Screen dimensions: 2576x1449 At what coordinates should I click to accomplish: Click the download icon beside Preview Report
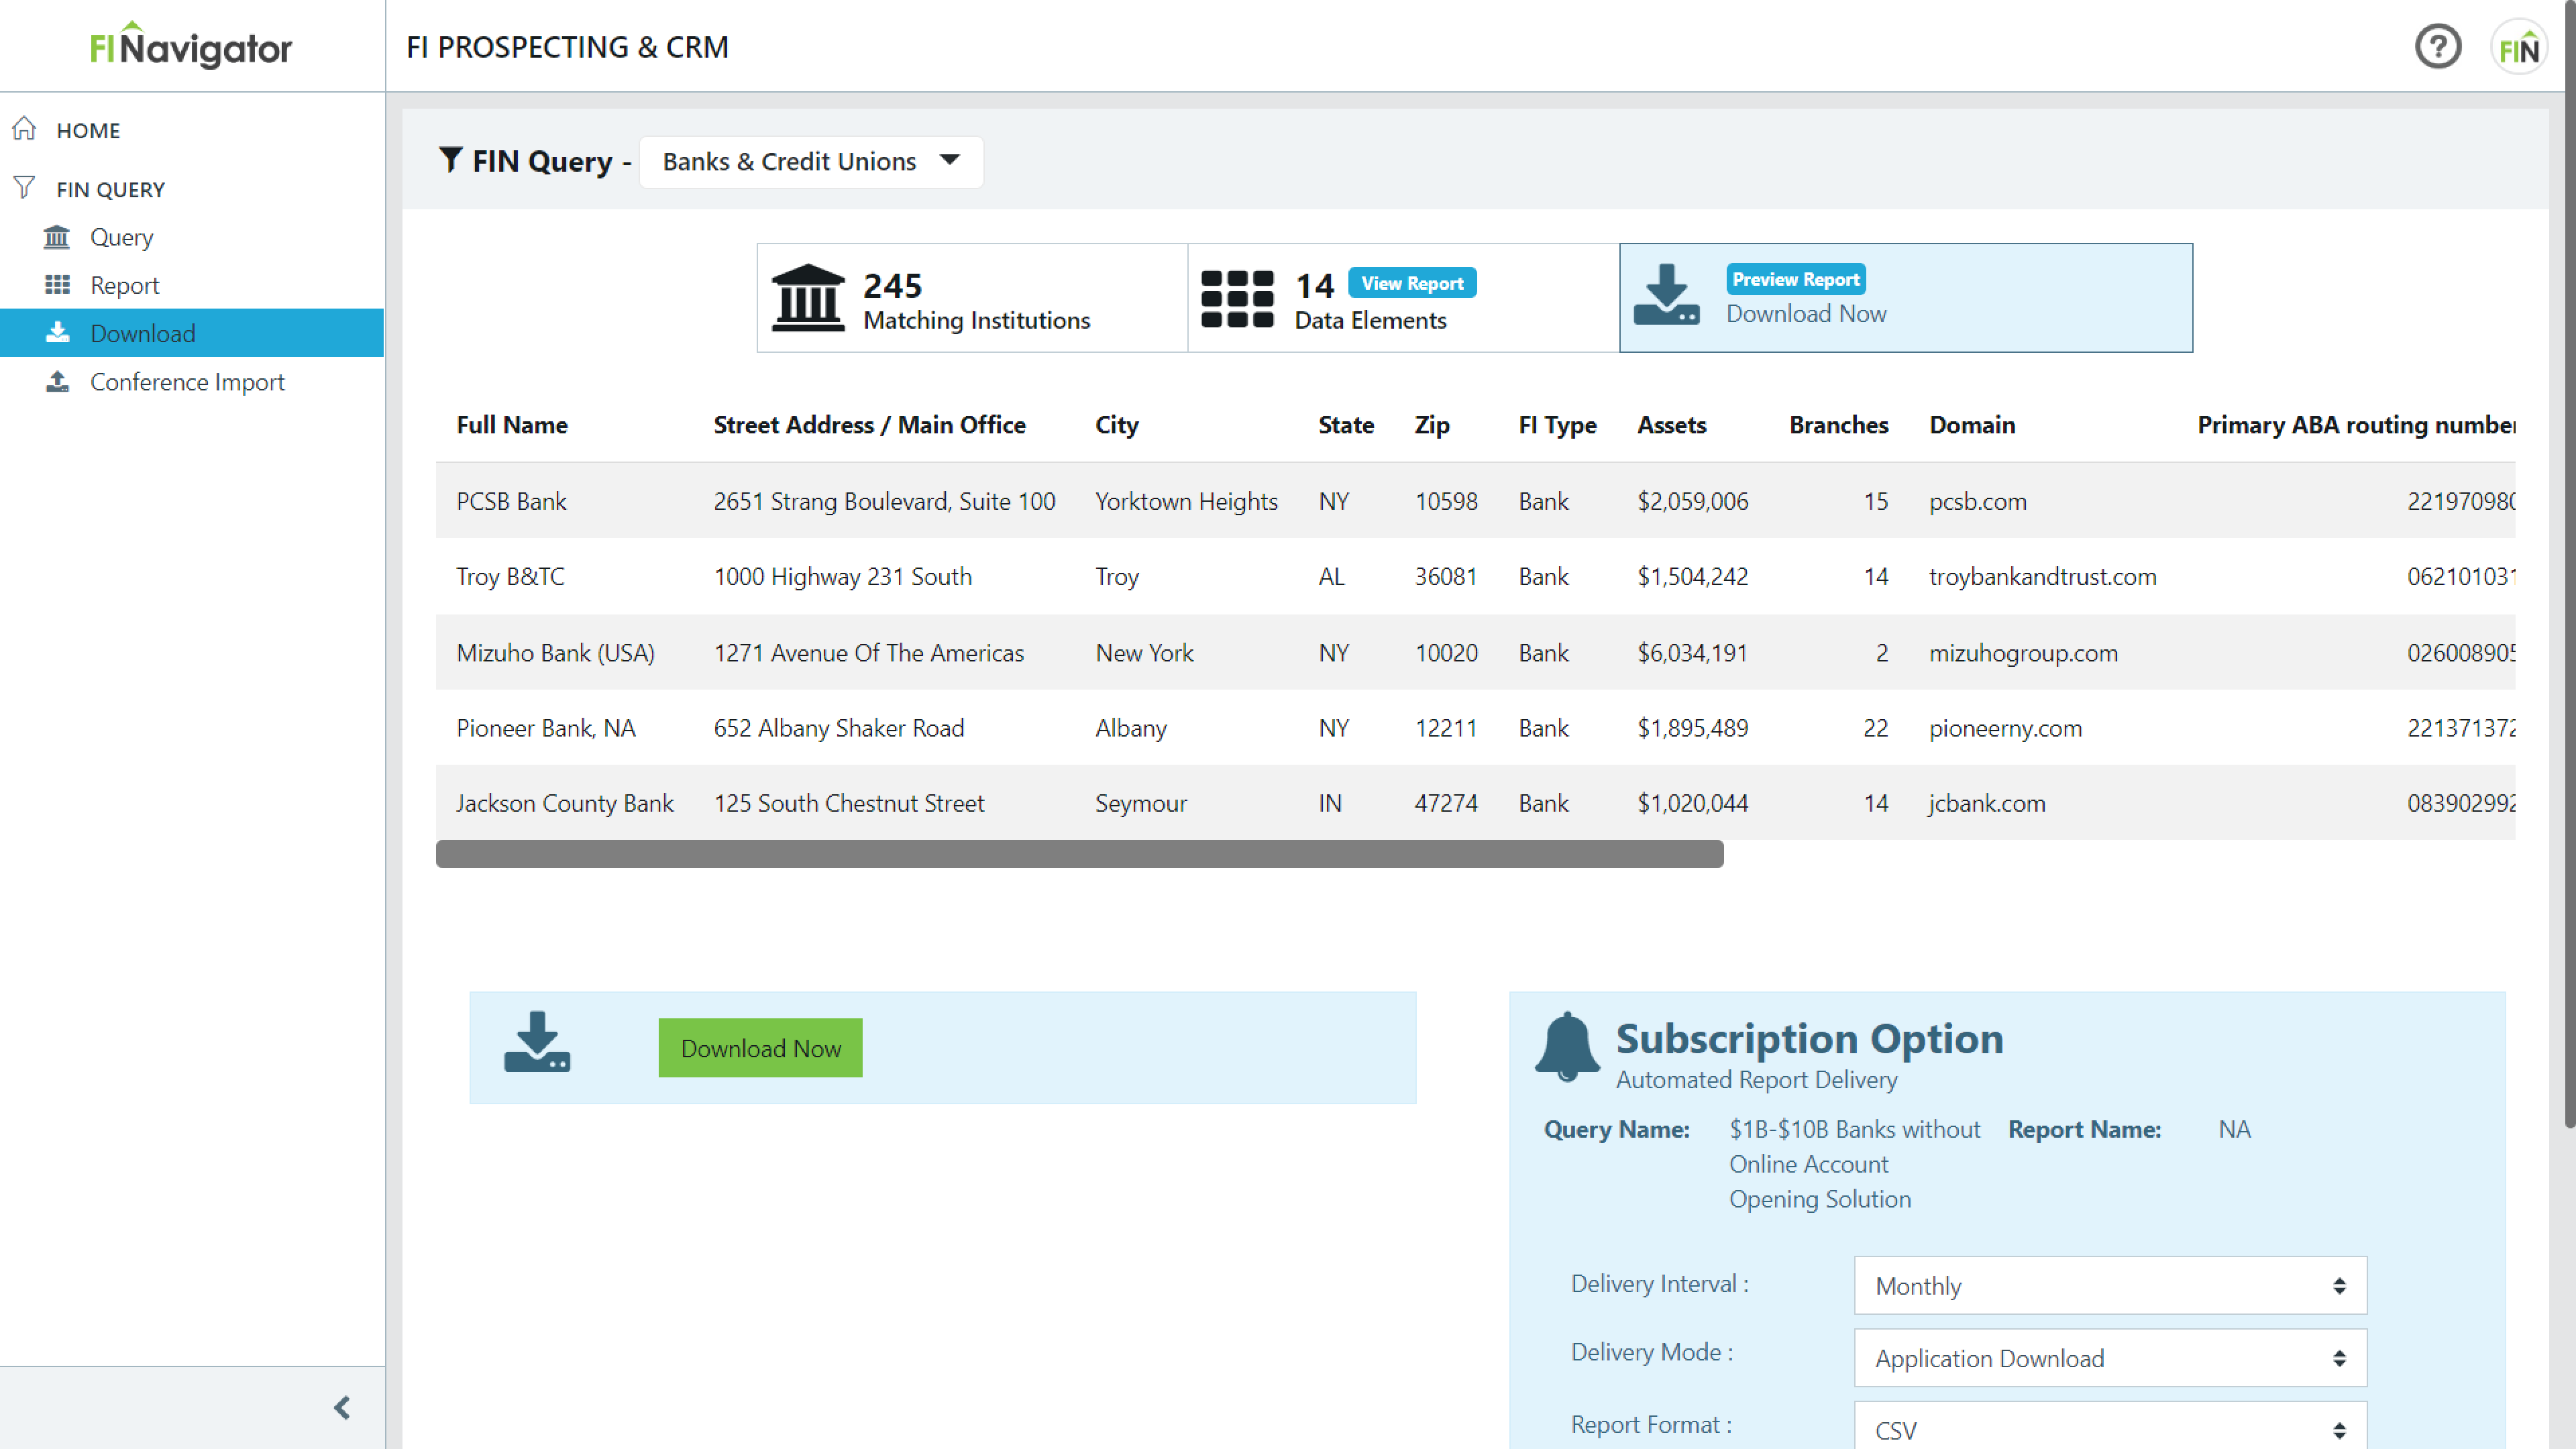(1666, 294)
